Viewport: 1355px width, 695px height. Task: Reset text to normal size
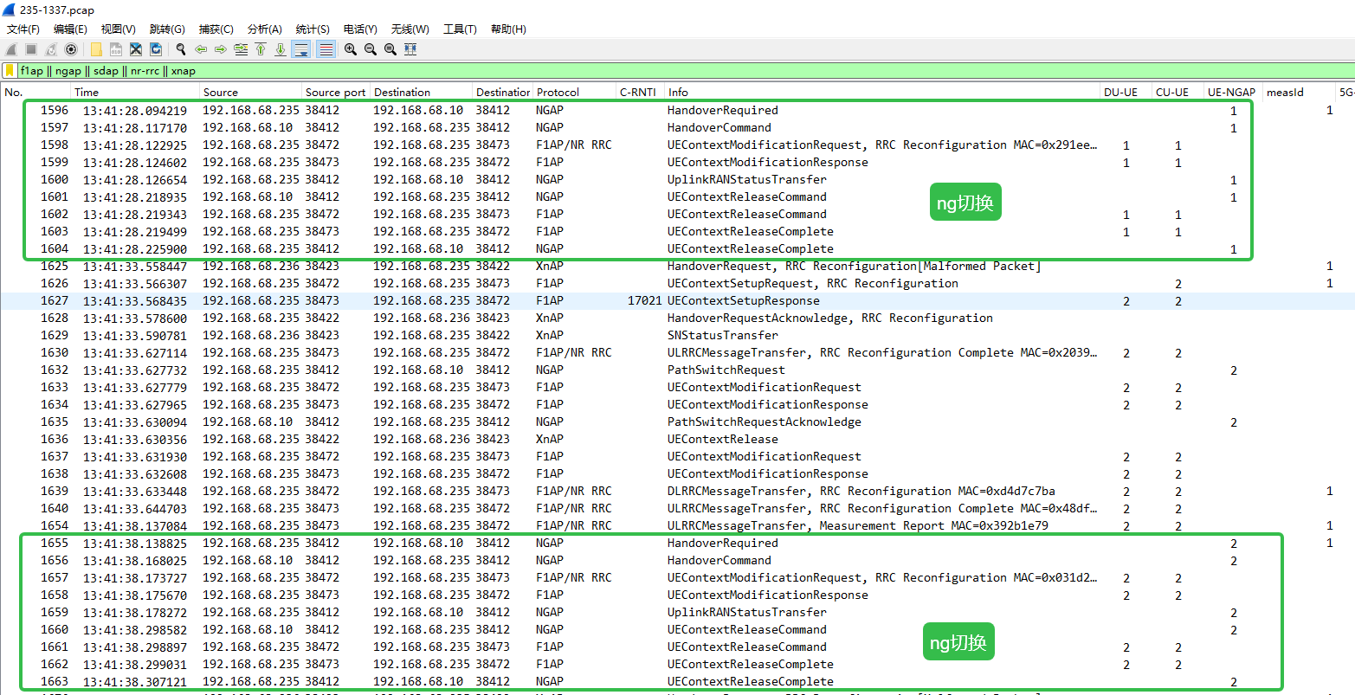tap(390, 49)
